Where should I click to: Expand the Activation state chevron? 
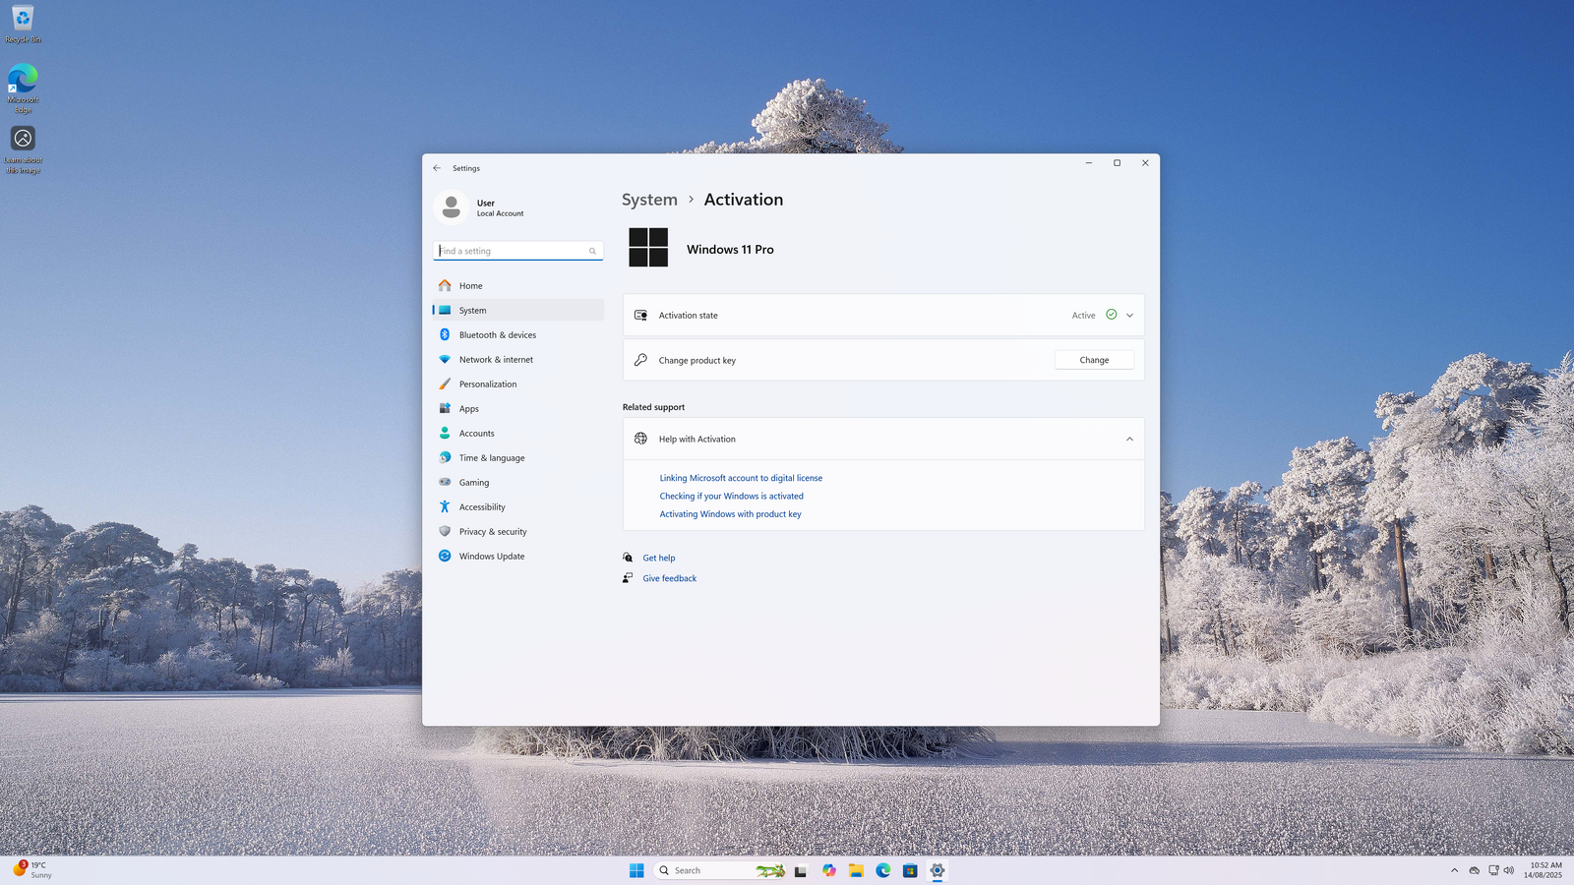click(1129, 316)
